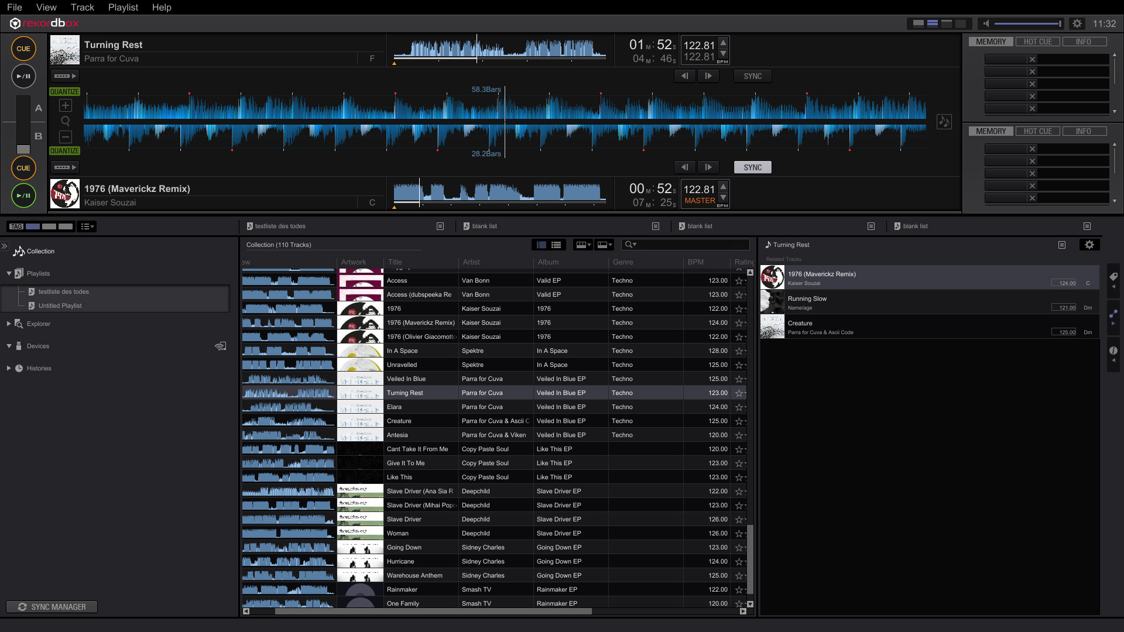Viewport: 1124px width, 632px height.
Task: Open the View menu
Action: (x=46, y=7)
